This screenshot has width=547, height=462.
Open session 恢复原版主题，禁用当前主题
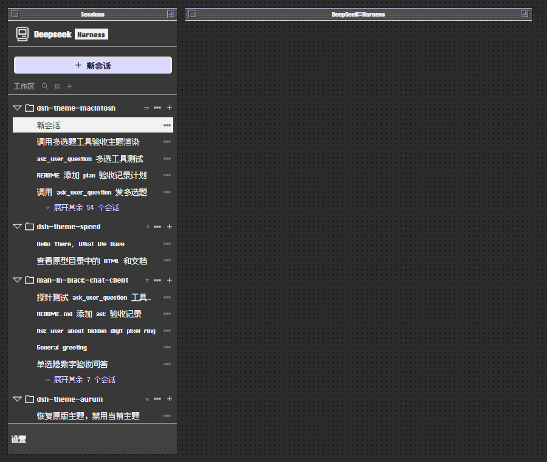88,416
